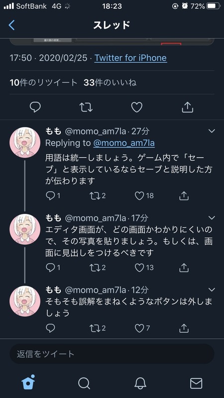The image size is (224, 398).
Task: Tap the 返信をツイート reply field
Action: 112,354
